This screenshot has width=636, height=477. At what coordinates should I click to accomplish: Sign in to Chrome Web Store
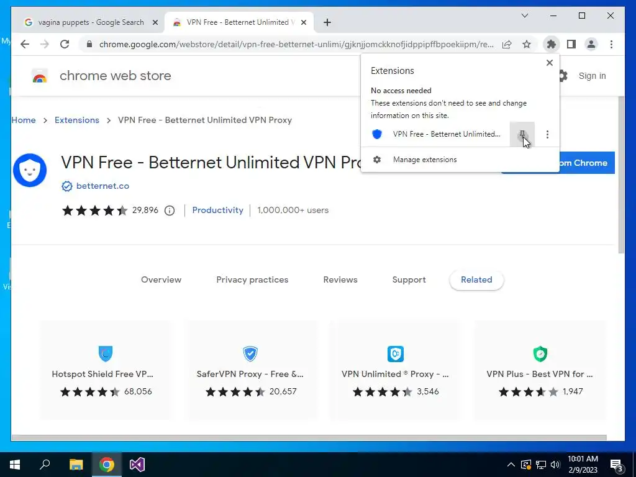[x=592, y=76]
